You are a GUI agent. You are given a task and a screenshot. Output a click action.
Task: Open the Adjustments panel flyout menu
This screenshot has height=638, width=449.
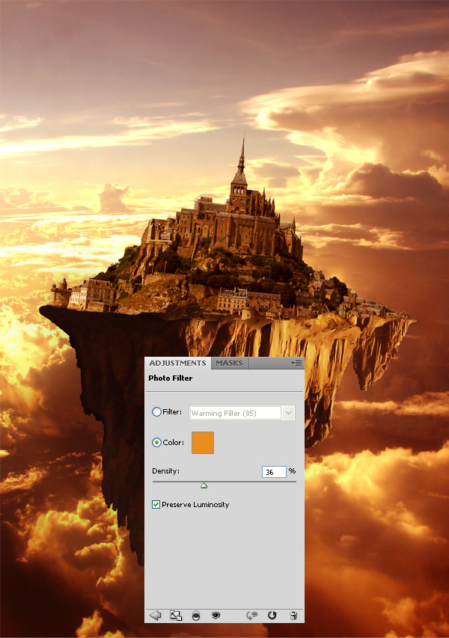click(297, 363)
